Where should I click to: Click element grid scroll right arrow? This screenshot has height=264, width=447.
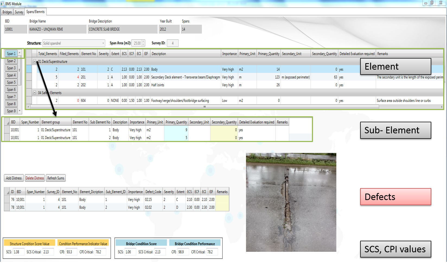tap(442, 107)
